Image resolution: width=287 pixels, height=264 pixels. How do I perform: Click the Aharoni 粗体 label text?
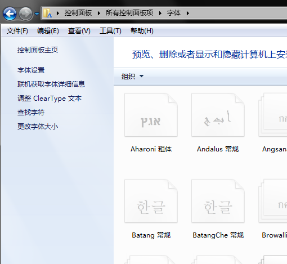click(151, 149)
